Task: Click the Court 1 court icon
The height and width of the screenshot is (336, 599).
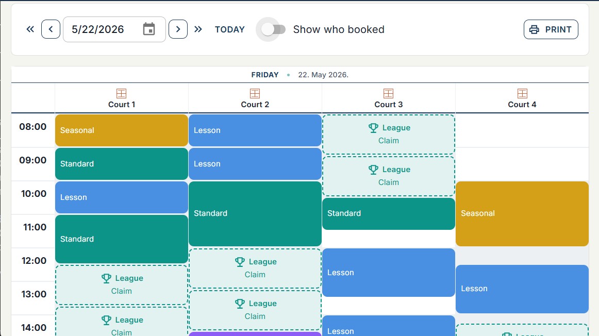Action: (x=122, y=94)
